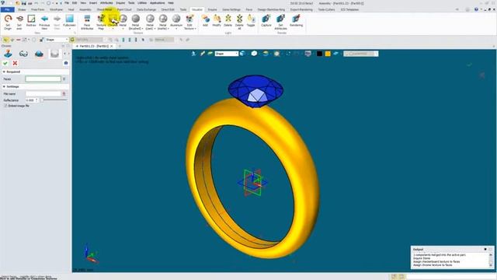The width and height of the screenshot is (497, 280).
Task: Open the Insert menu
Action: tap(93, 3)
